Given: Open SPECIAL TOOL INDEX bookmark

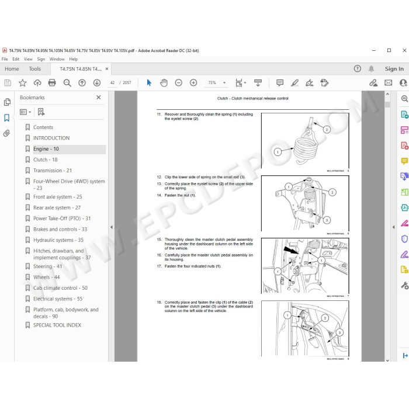Looking at the screenshot, I should click(57, 325).
